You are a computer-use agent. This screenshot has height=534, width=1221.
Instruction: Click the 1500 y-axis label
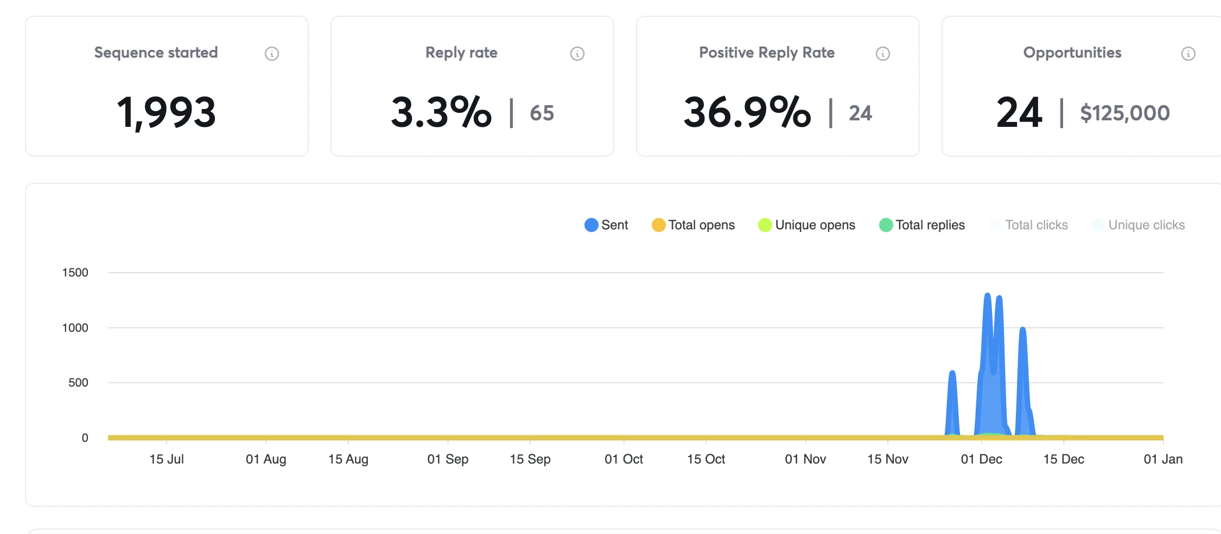tap(75, 273)
